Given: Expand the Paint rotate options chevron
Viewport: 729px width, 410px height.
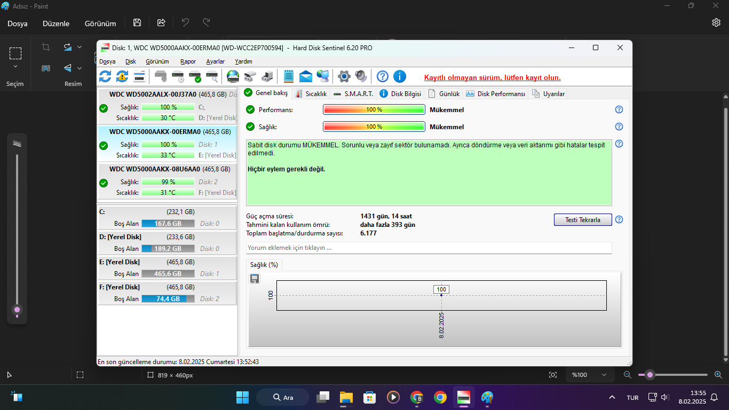Looking at the screenshot, I should point(80,47).
